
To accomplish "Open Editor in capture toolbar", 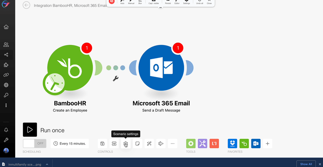I will [x=177, y=2].
